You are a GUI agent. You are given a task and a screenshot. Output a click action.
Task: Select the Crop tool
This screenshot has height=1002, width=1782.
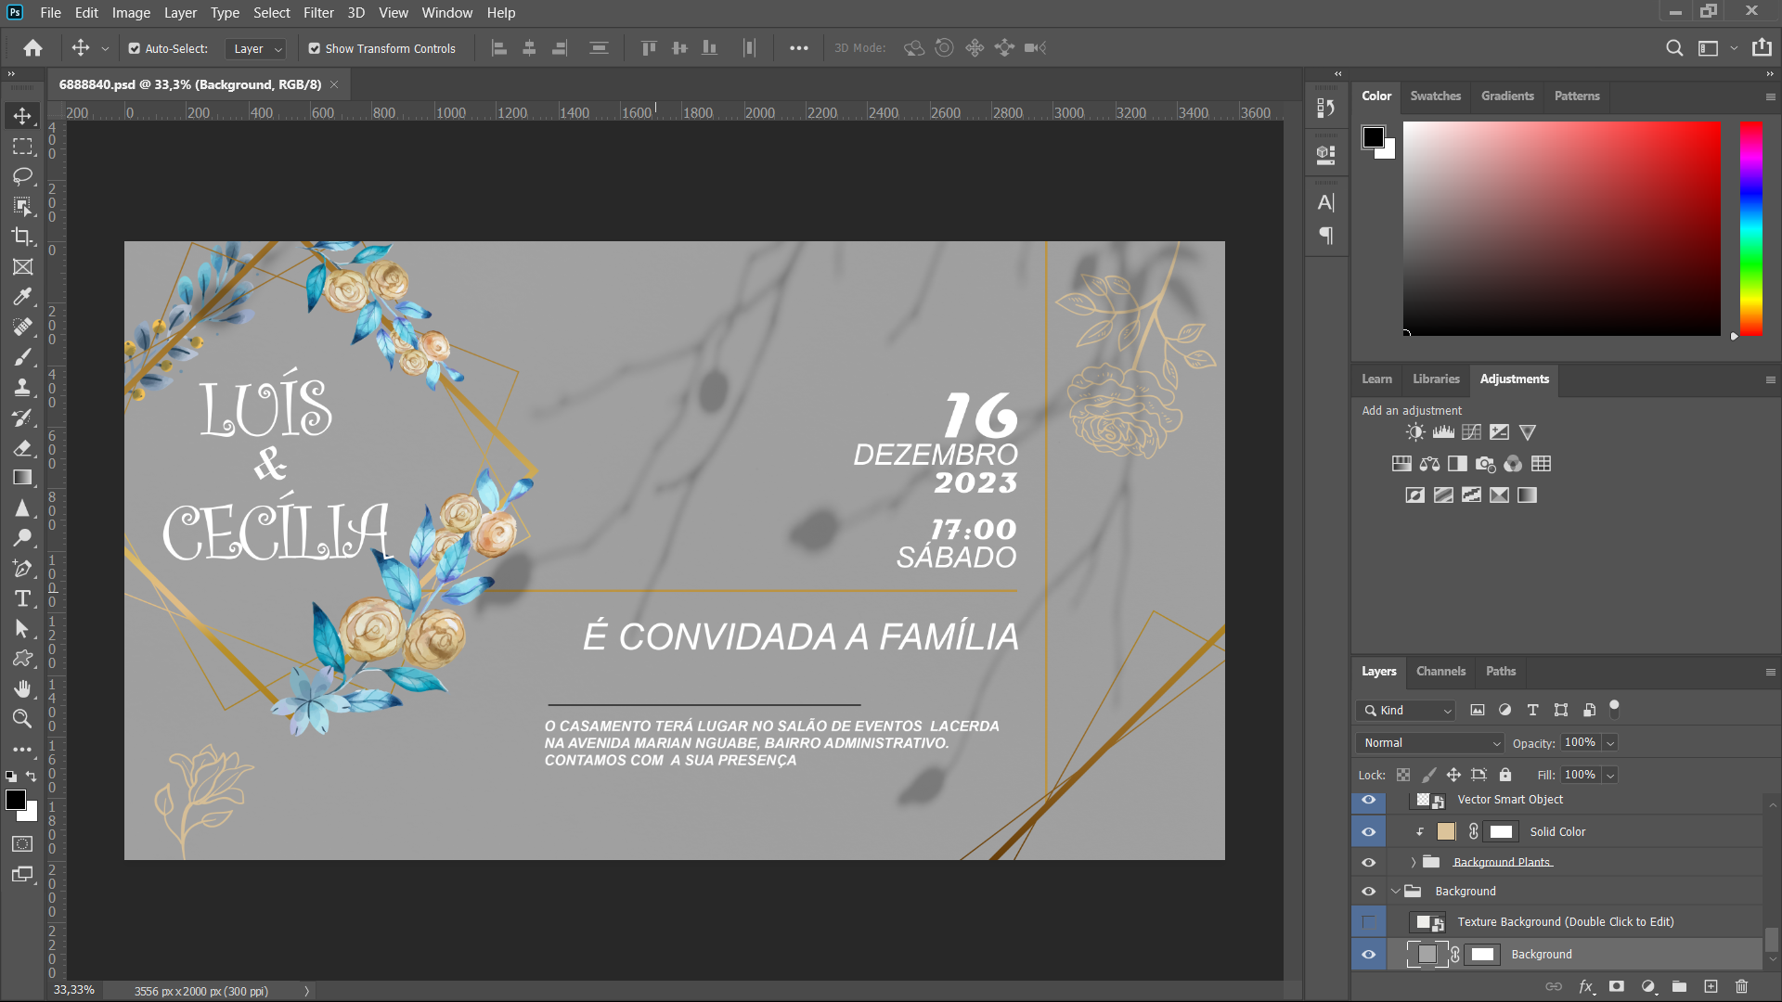click(x=22, y=237)
